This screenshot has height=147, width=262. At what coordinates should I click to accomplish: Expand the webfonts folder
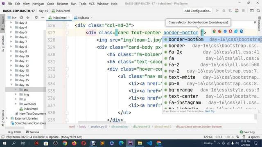[x=16, y=104]
